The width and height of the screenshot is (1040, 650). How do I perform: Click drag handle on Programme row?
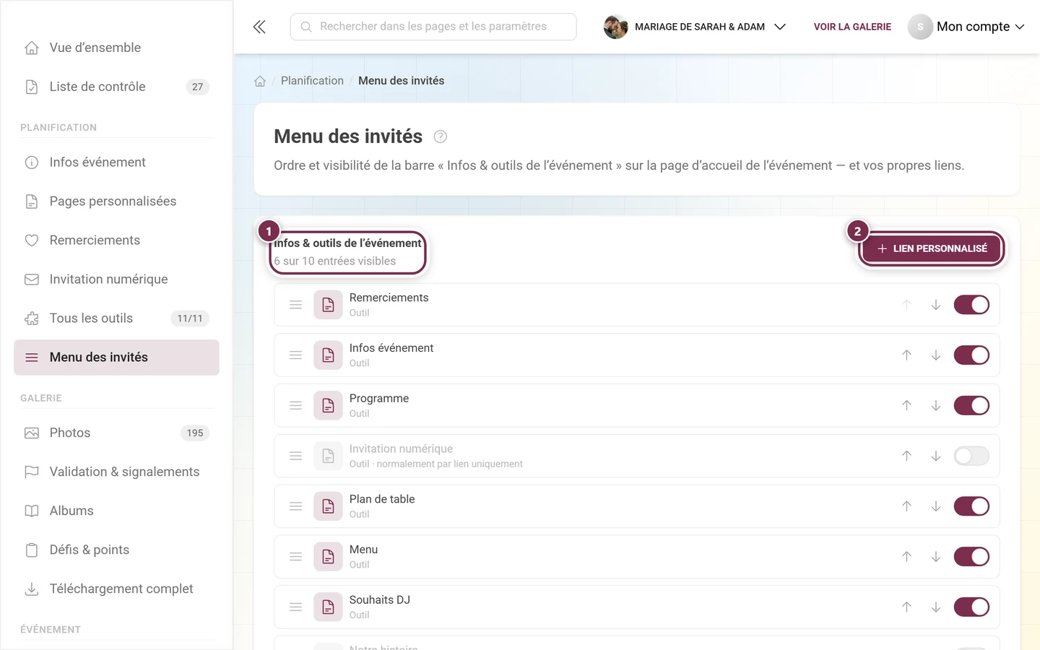tap(295, 406)
